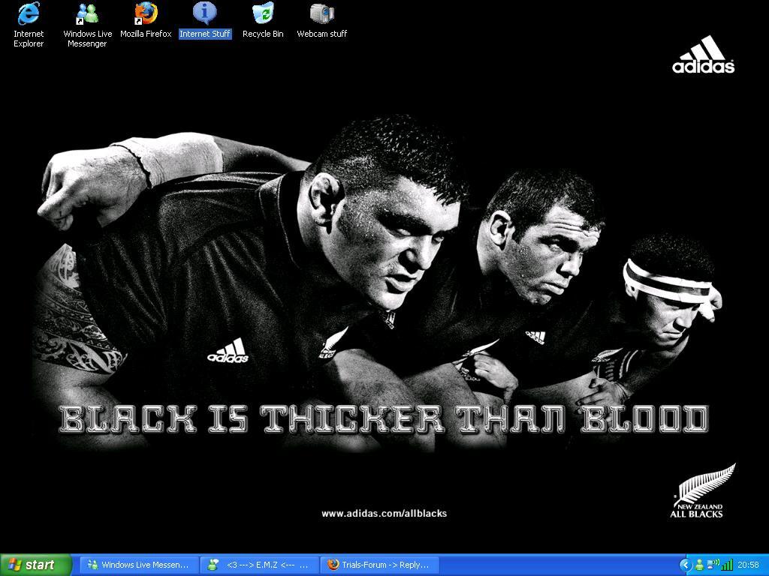Screen dimensions: 769x576
Task: Click the green signal strength bars icon
Action: [x=727, y=565]
